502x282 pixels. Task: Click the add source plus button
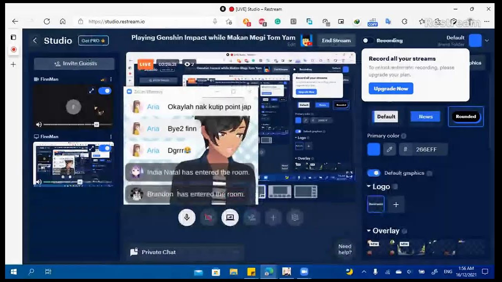[x=273, y=217]
